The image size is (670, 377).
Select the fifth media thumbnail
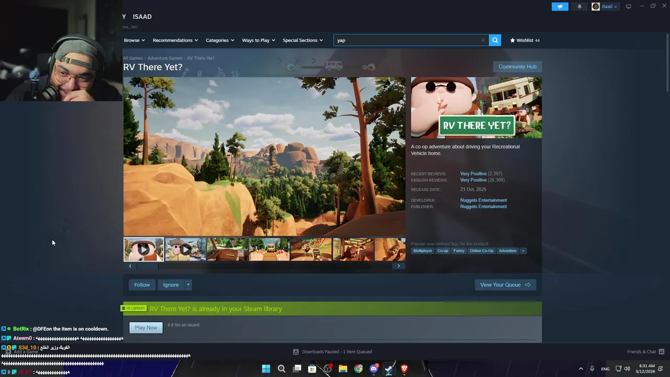(x=311, y=250)
